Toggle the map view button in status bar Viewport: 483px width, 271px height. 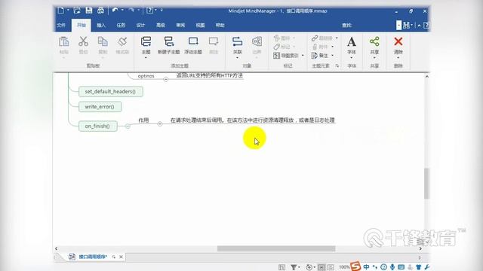[x=321, y=267]
